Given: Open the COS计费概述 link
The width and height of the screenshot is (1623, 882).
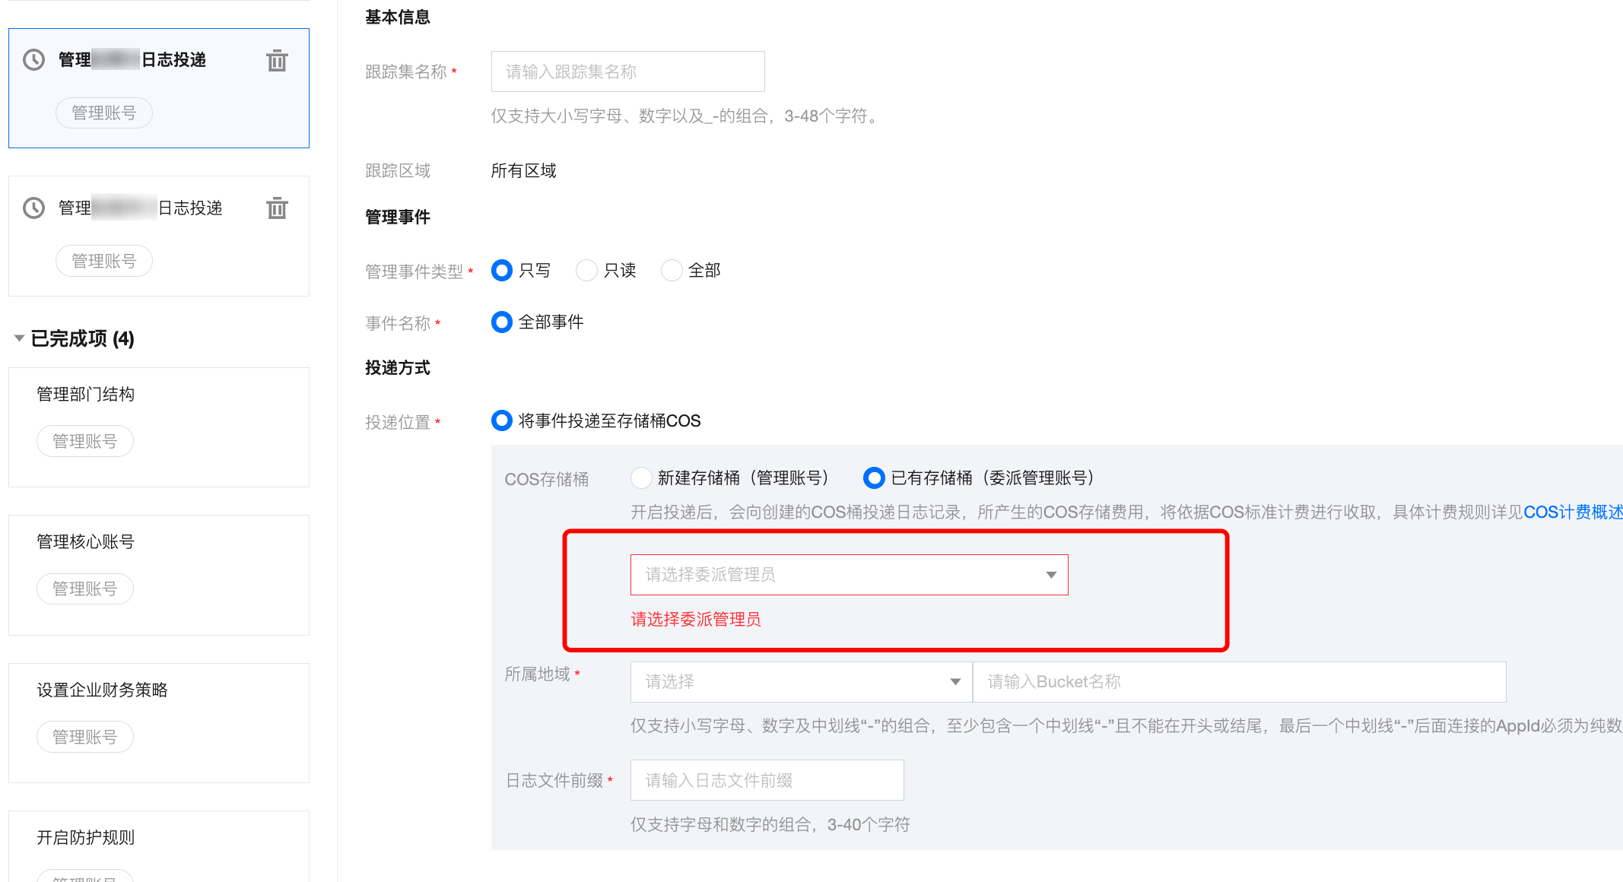Looking at the screenshot, I should click(1572, 512).
